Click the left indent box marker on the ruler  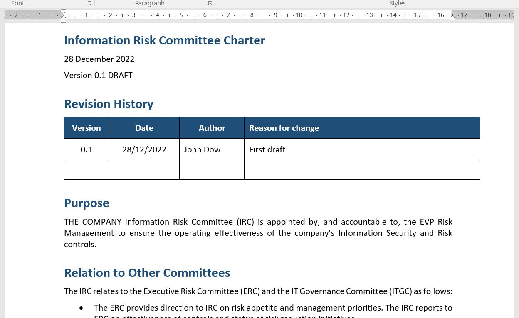pyautogui.click(x=63, y=20)
